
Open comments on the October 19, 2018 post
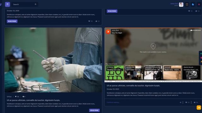(96, 21)
